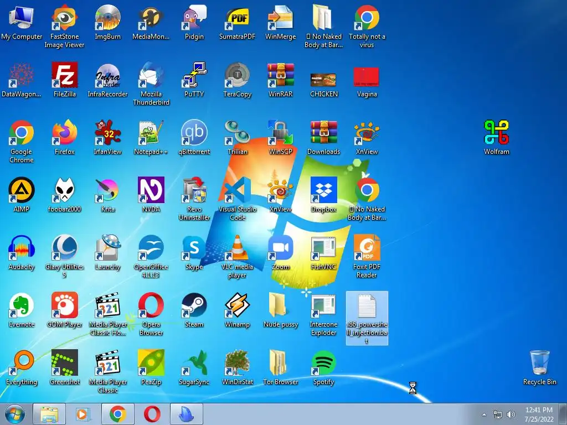Select the TeraCopy shortcut
567x425 pixels.
pyautogui.click(x=237, y=80)
